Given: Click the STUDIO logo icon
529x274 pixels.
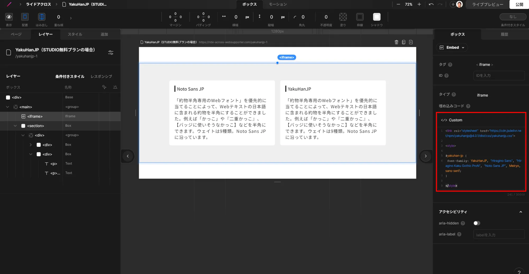Looking at the screenshot, I should point(9,4).
